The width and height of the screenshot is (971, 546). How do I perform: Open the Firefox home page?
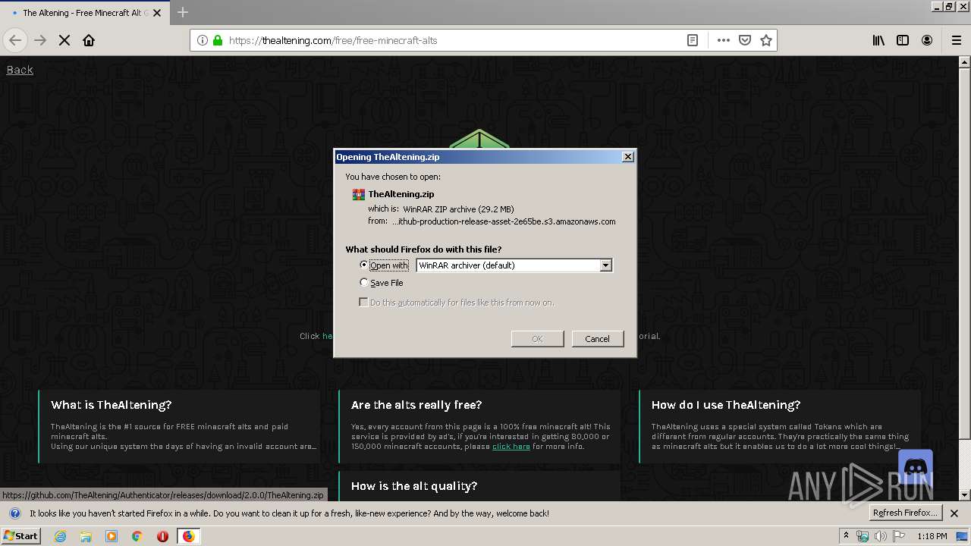pos(89,40)
